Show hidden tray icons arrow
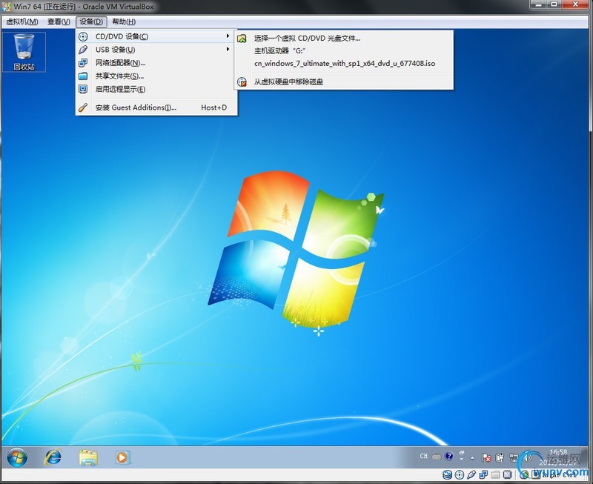This screenshot has height=484, width=593. (473, 458)
